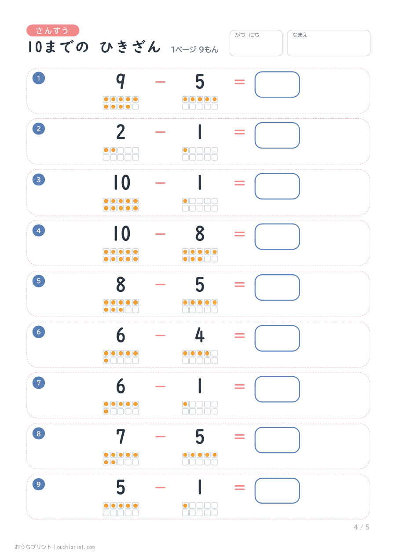Click the equals sign in problem 3
Screen dimensions: 396x560
coord(239,183)
